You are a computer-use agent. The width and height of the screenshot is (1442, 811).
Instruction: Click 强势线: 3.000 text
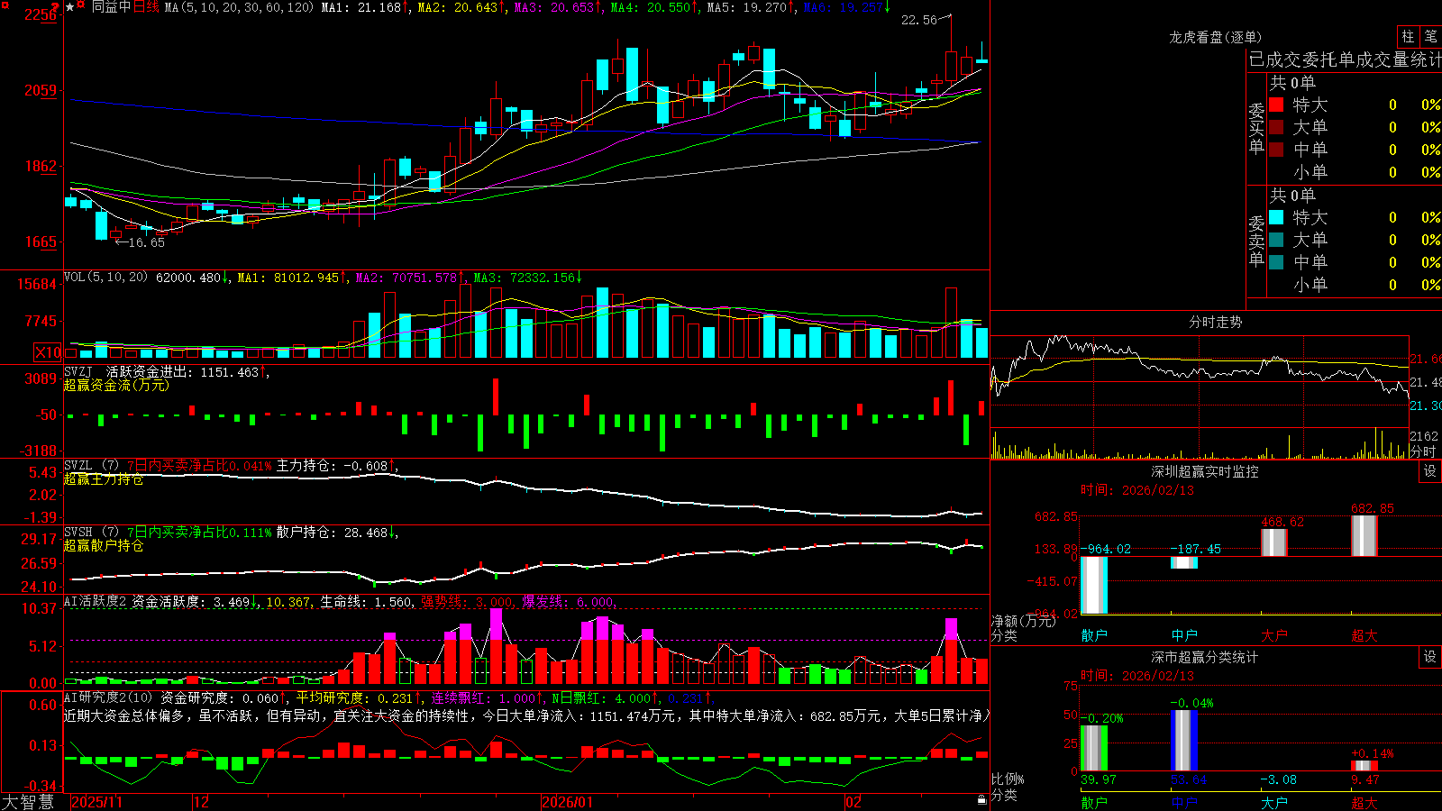[468, 602]
